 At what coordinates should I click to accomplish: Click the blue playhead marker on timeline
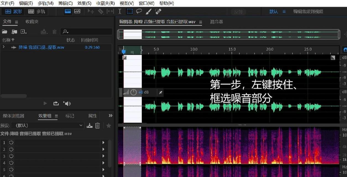coord(124,51)
